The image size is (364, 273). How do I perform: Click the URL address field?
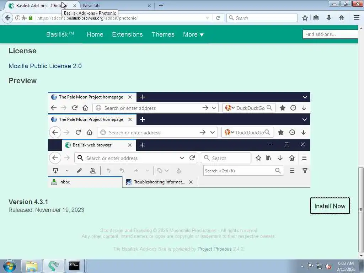tap(121, 18)
